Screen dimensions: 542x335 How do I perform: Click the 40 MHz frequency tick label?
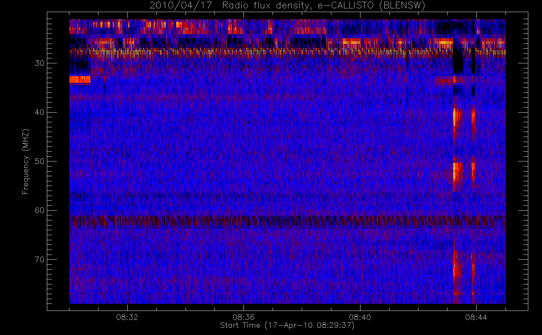(40, 112)
